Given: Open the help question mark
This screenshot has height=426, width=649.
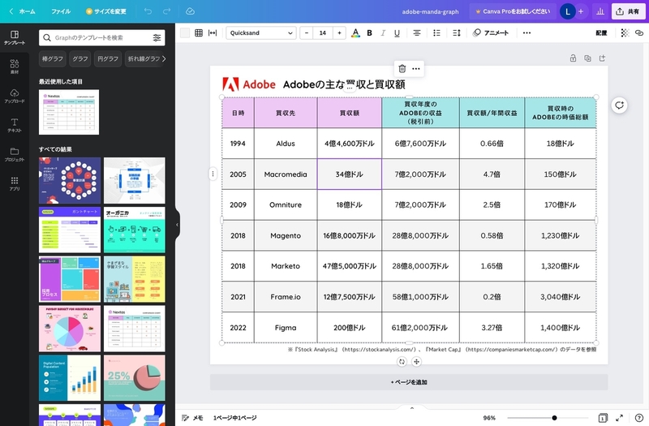Looking at the screenshot, I should click(638, 418).
